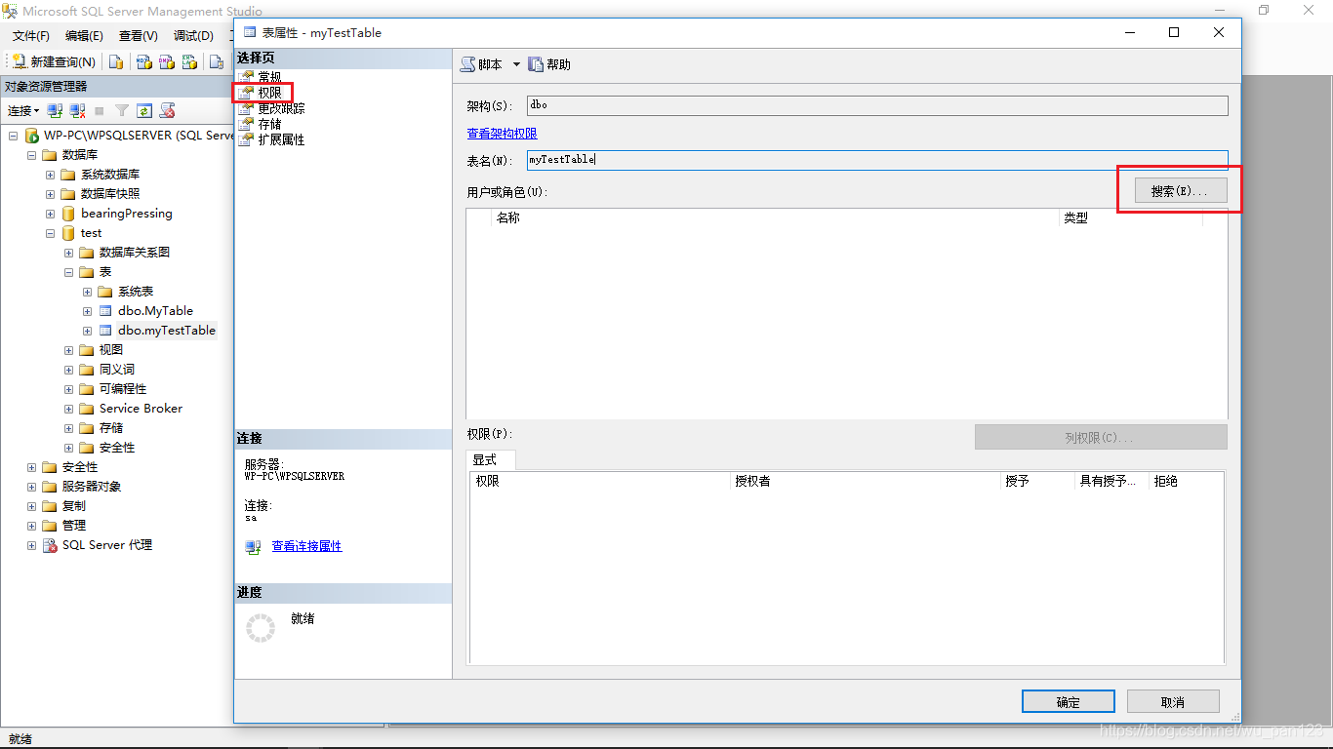
Task: Click the Delete script icon in Object Explorer toolbar
Action: [168, 110]
